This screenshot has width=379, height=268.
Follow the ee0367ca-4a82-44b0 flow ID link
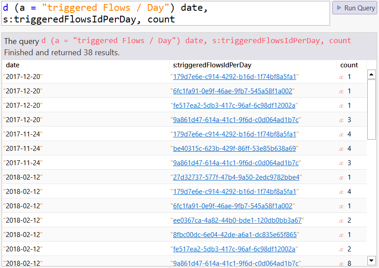coord(237,220)
